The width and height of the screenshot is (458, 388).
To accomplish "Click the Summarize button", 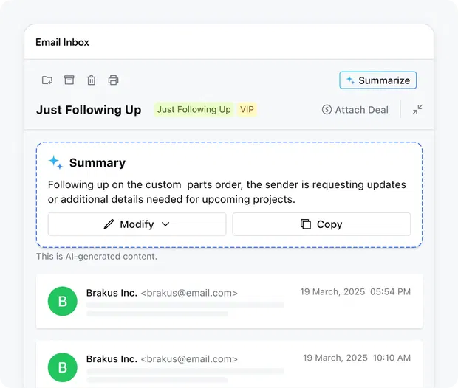I will pyautogui.click(x=378, y=80).
